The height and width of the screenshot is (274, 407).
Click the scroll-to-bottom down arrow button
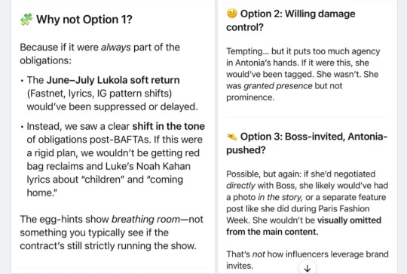(308, 268)
